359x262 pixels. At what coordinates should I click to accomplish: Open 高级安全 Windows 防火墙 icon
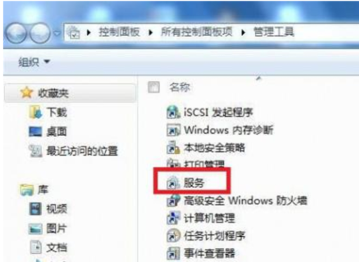pyautogui.click(x=173, y=200)
